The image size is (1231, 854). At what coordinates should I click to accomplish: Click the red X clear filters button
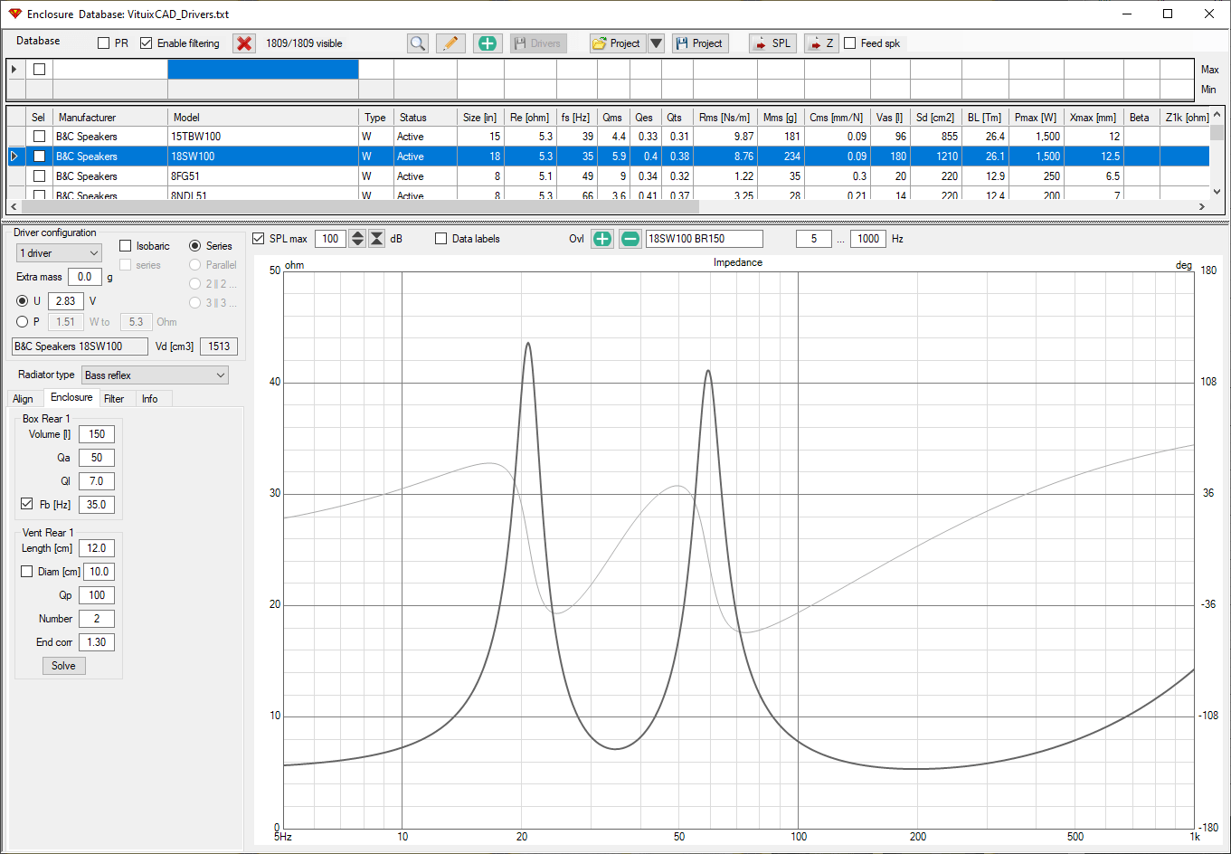pyautogui.click(x=244, y=43)
